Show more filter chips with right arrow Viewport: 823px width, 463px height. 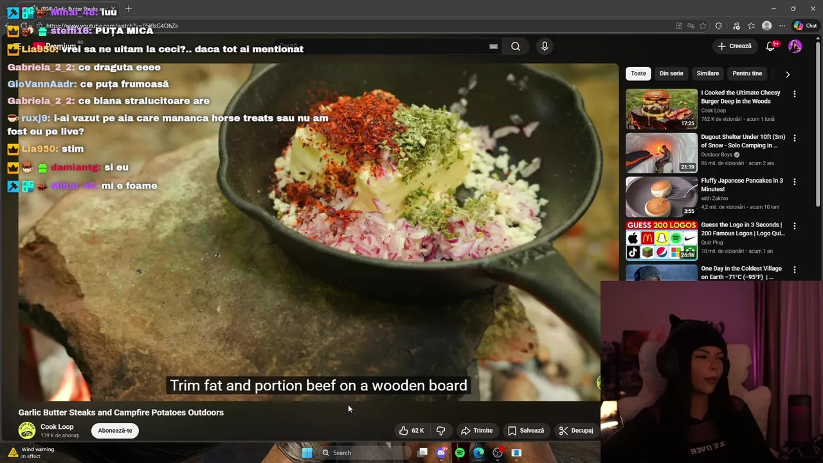pos(788,74)
